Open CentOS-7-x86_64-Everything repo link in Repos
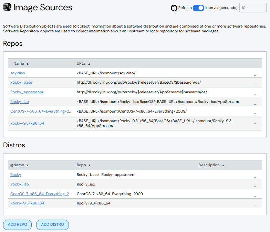 point(41,112)
